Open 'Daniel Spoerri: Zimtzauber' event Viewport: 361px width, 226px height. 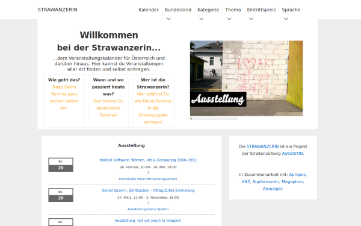click(148, 190)
